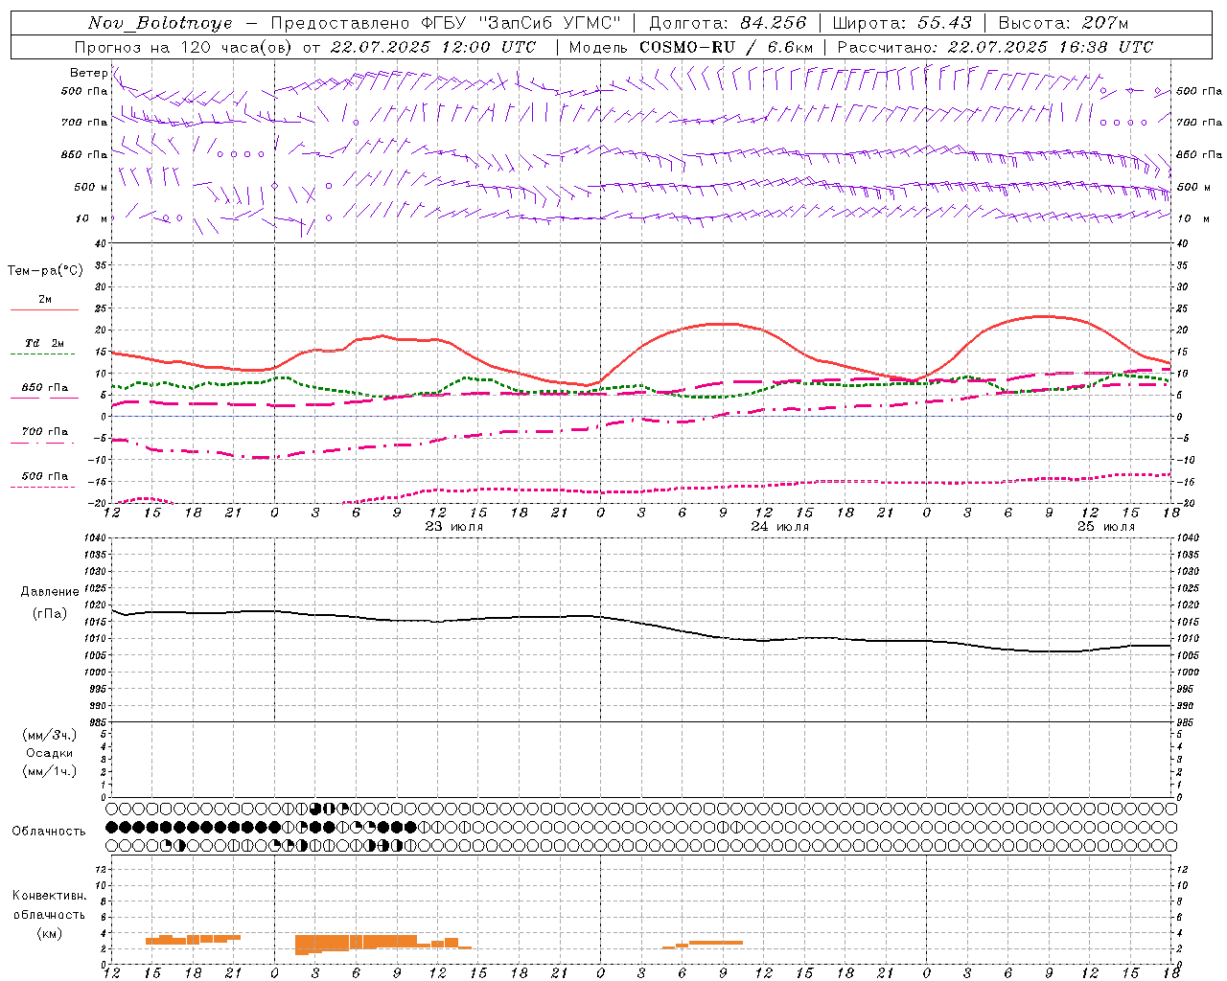Click the Тем-ра(°C) axis title

click(45, 271)
